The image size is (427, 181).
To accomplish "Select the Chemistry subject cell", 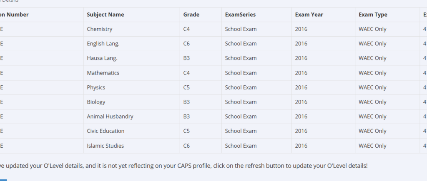I will click(100, 29).
